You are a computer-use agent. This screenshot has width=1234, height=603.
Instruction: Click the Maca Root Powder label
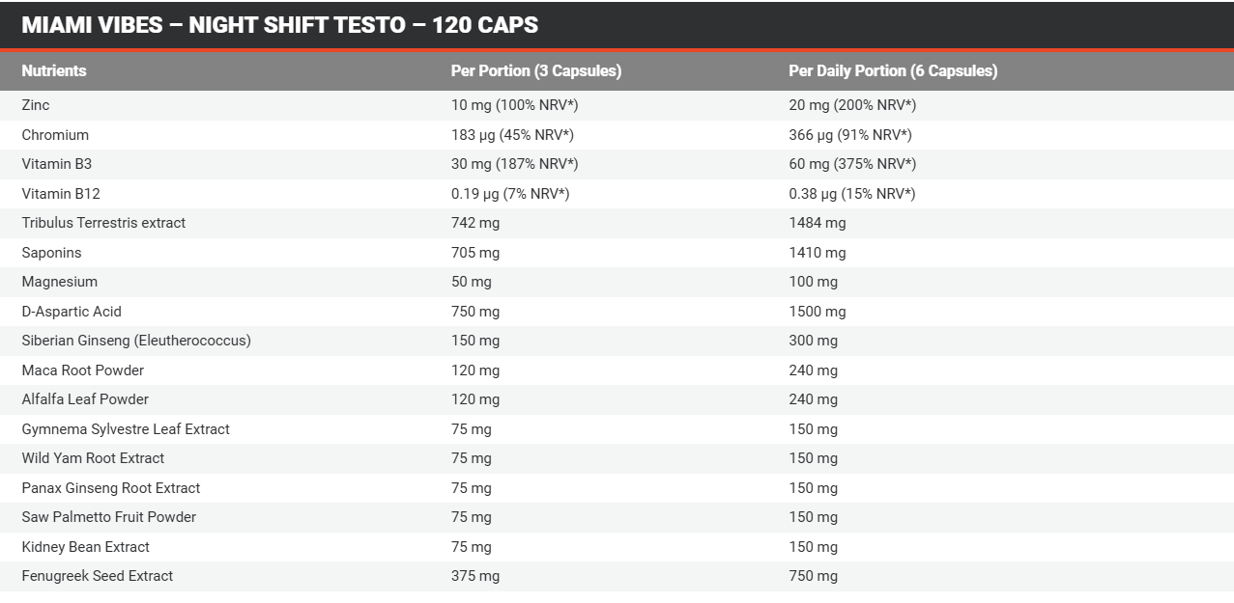83,370
